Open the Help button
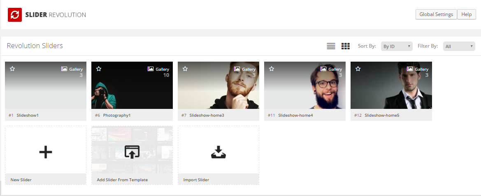Viewport: 481px width, 196px height. [x=467, y=14]
